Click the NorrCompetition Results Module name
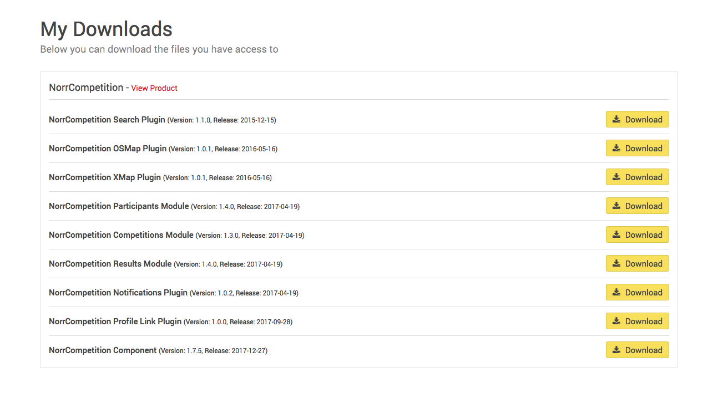718x393 pixels. [x=110, y=264]
